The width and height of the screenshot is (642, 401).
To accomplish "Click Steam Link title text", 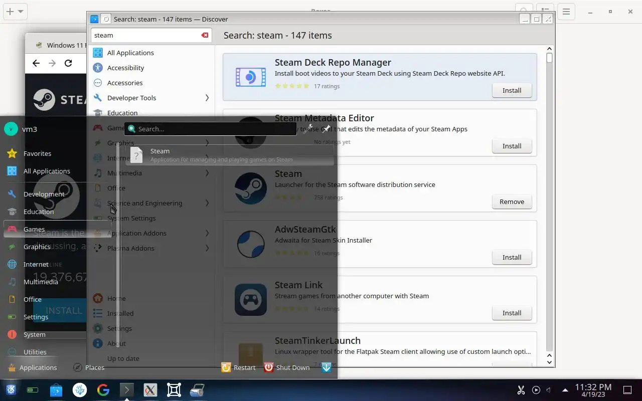I will click(x=298, y=285).
